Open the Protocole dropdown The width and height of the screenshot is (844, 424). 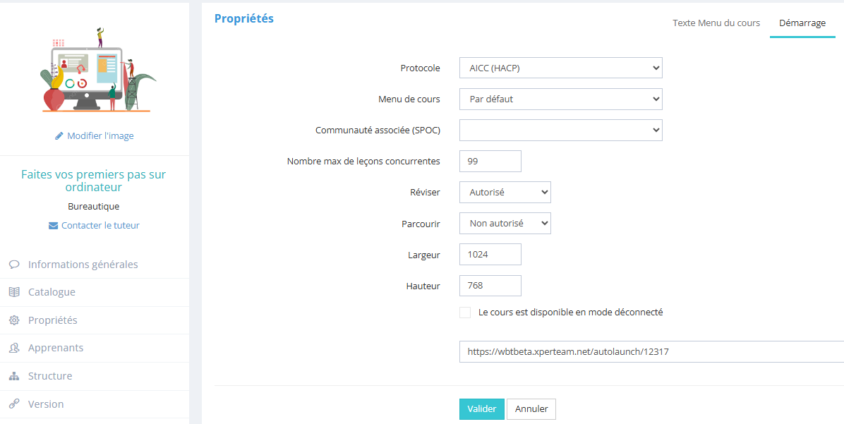(x=560, y=68)
